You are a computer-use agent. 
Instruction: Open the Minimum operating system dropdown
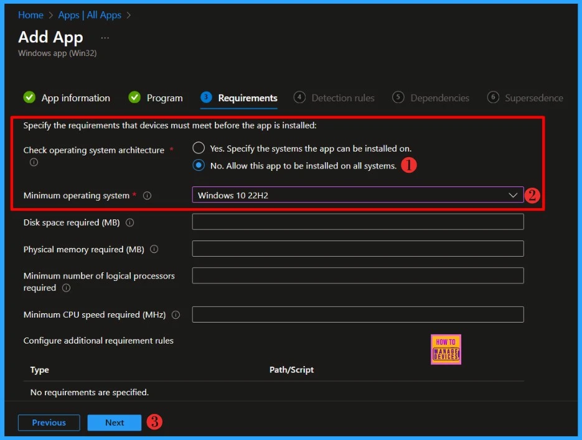358,195
